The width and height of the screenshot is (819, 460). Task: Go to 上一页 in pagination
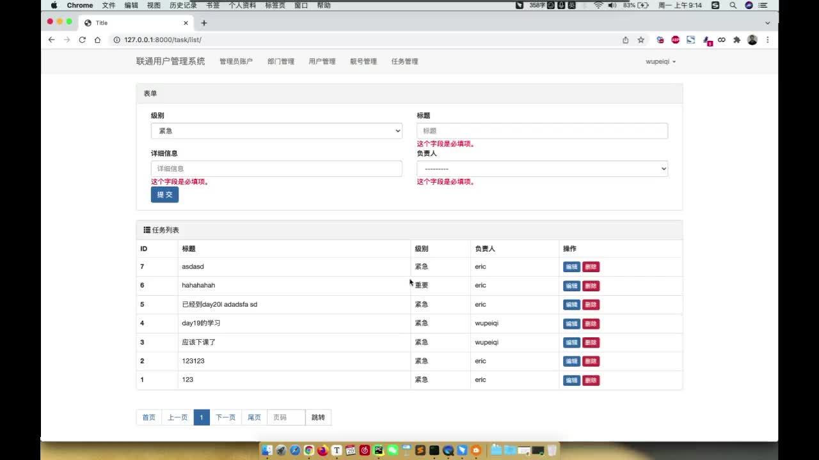click(x=178, y=418)
